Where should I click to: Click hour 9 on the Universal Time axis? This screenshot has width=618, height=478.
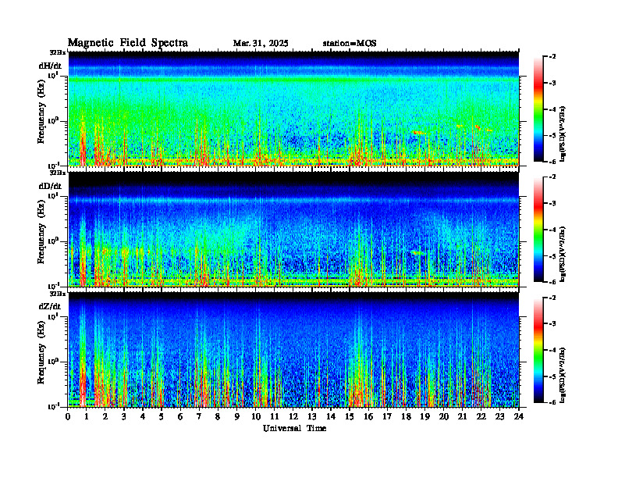click(x=236, y=416)
